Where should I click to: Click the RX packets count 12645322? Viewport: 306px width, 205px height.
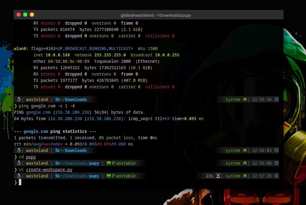click(x=70, y=68)
